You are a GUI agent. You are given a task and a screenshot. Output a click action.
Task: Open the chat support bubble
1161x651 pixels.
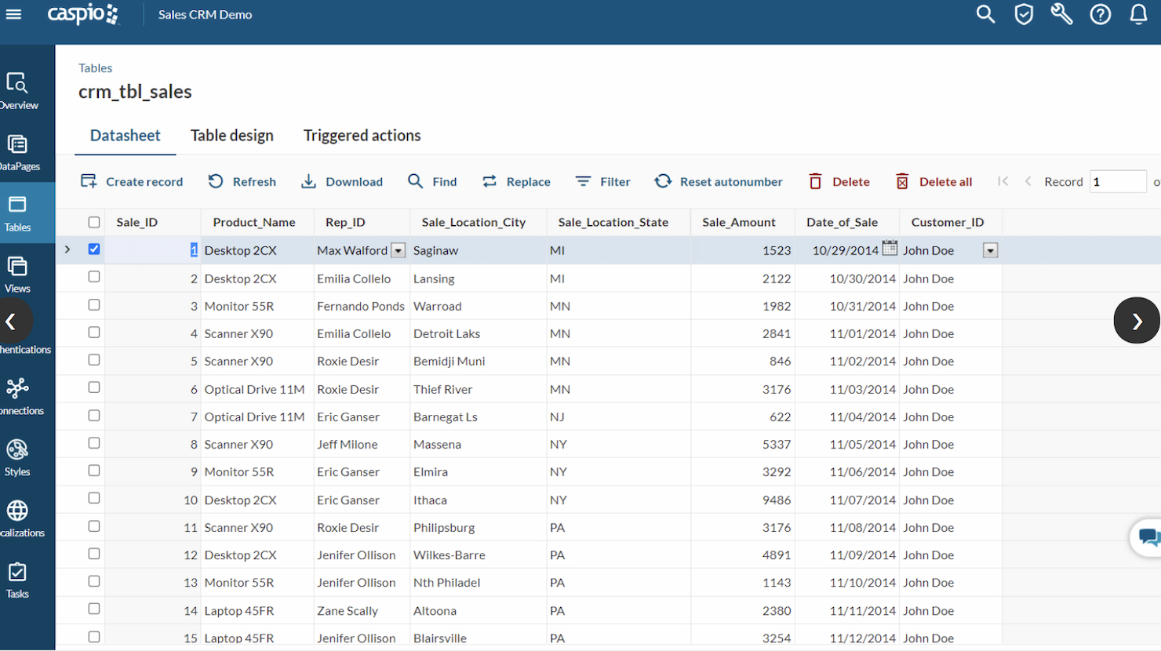click(1147, 537)
